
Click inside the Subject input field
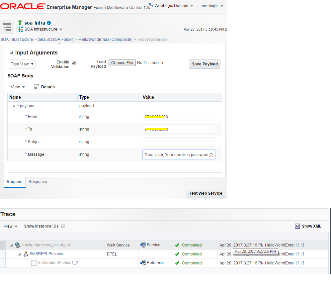click(179, 142)
